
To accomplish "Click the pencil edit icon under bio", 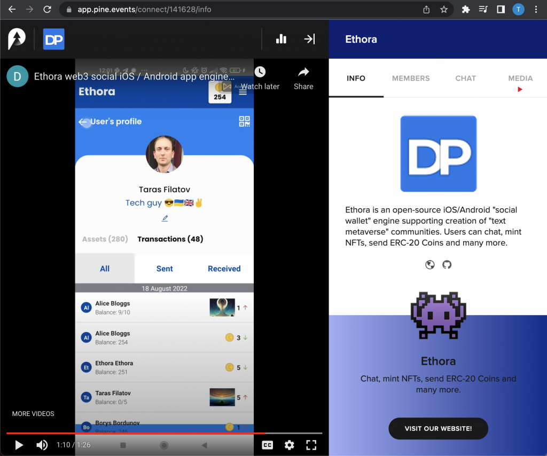I will [x=165, y=218].
